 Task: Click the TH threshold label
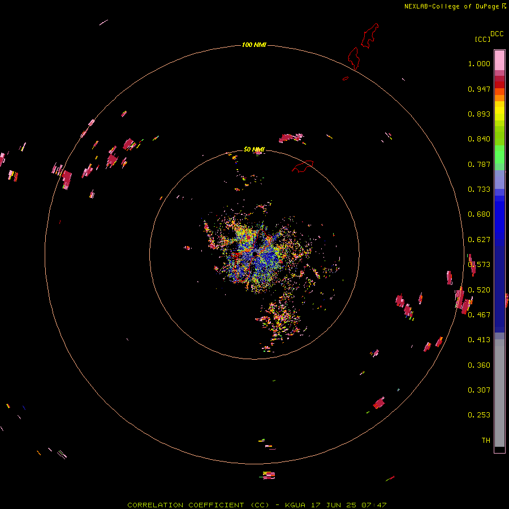(x=486, y=441)
